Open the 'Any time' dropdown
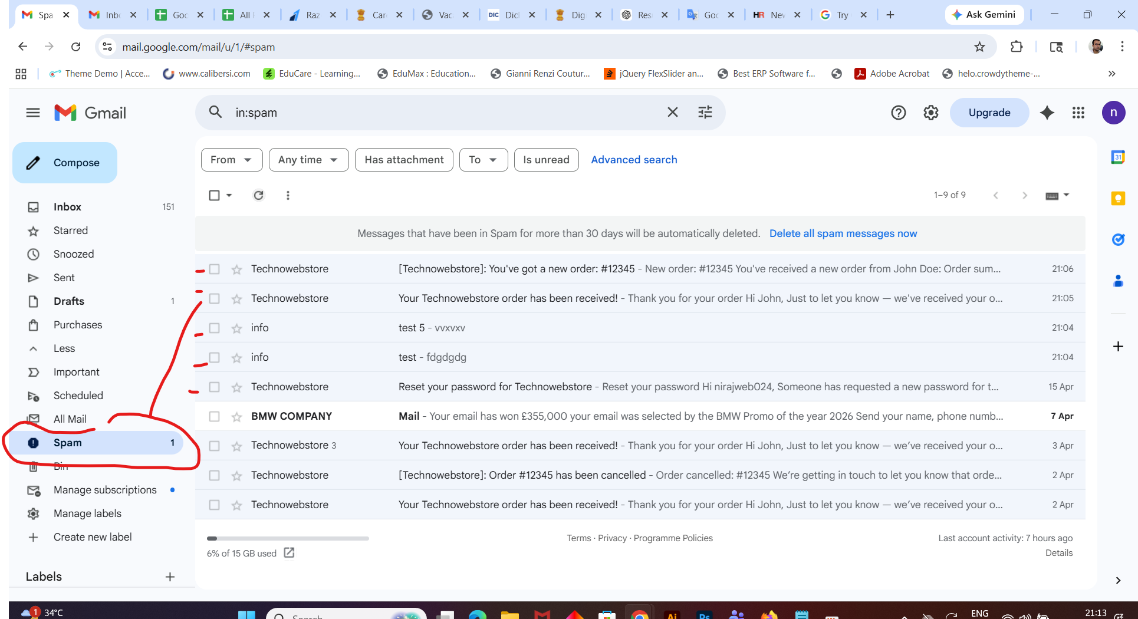This screenshot has width=1138, height=619. [x=308, y=159]
